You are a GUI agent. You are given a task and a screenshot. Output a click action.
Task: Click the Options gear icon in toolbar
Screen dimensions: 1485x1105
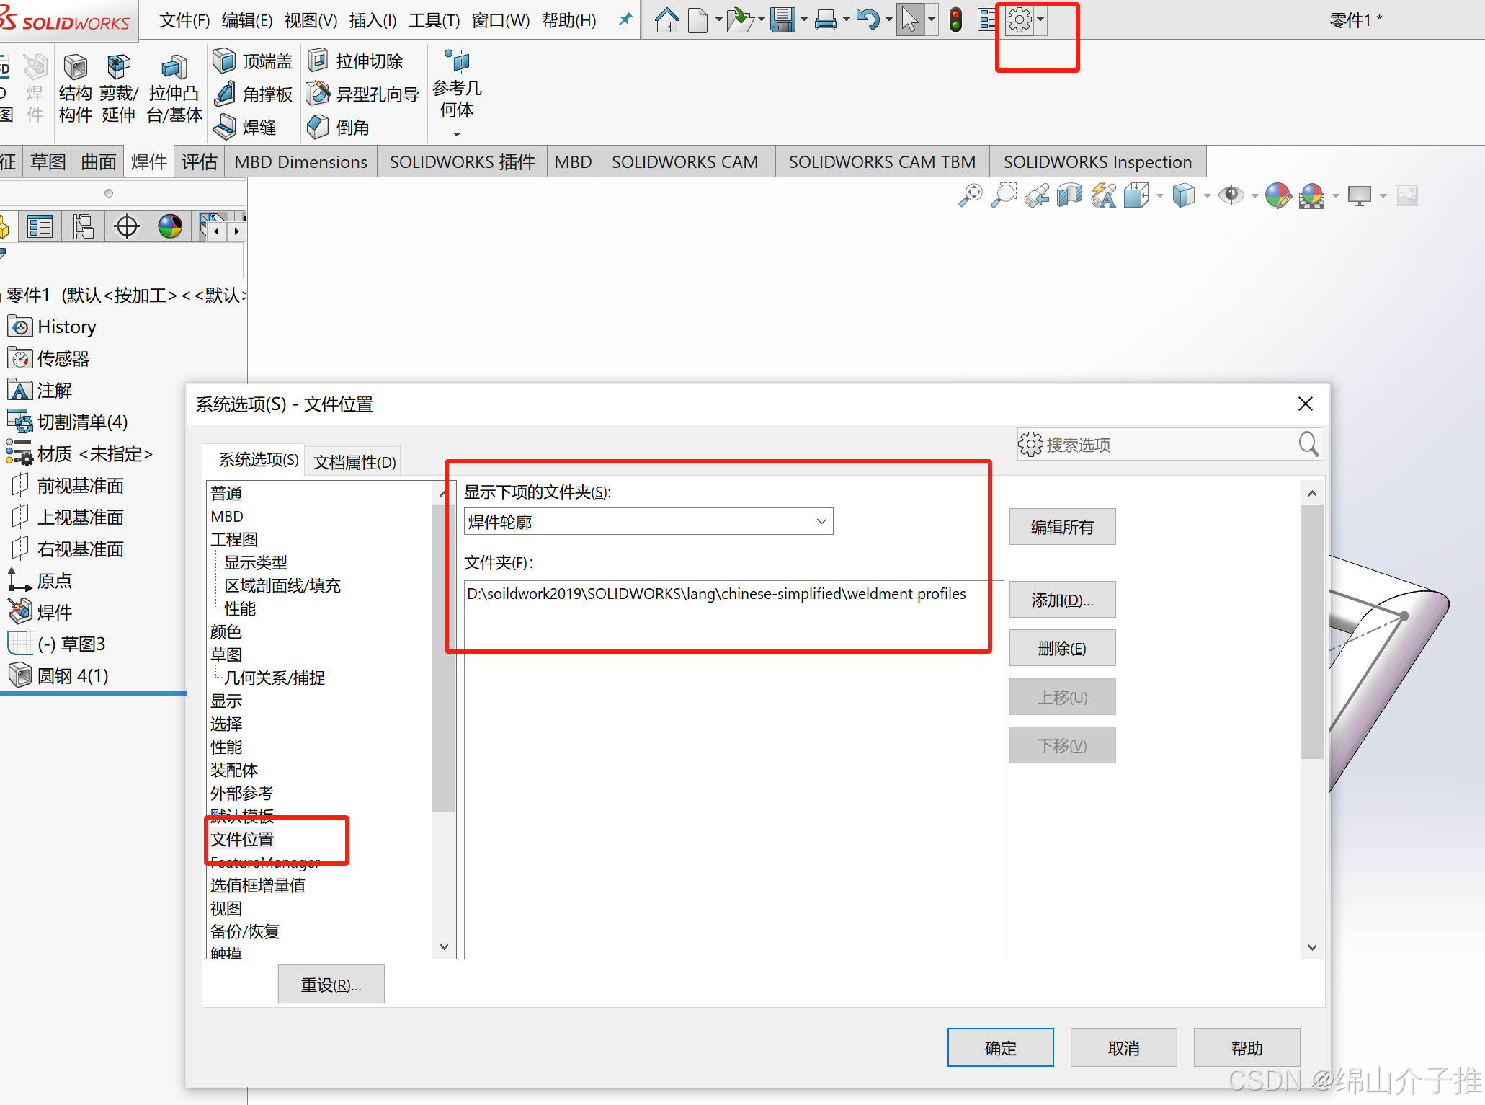point(1018,19)
